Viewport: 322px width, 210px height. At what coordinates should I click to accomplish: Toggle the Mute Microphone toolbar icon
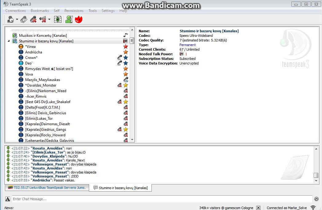point(33,20)
